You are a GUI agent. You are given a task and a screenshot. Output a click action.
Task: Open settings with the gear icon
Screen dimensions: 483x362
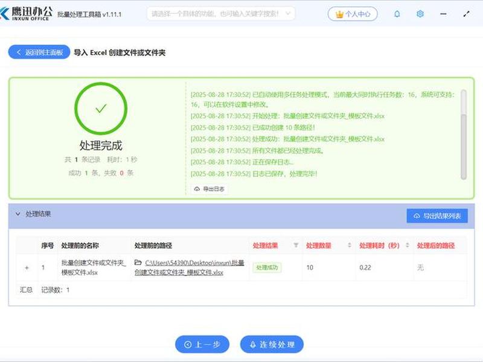420,14
